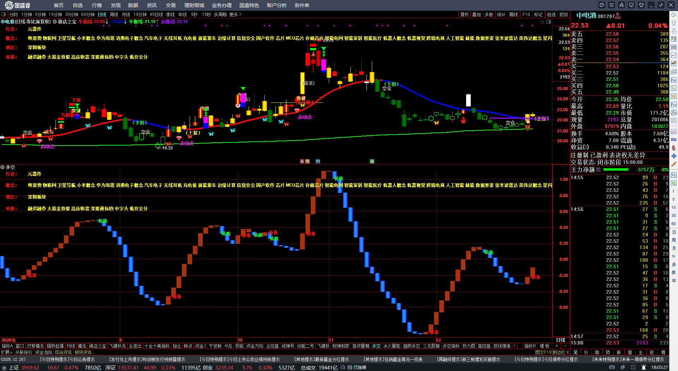Screen dimensions: 678x371
Task: Open the 行情 menu
Action: coord(97,5)
